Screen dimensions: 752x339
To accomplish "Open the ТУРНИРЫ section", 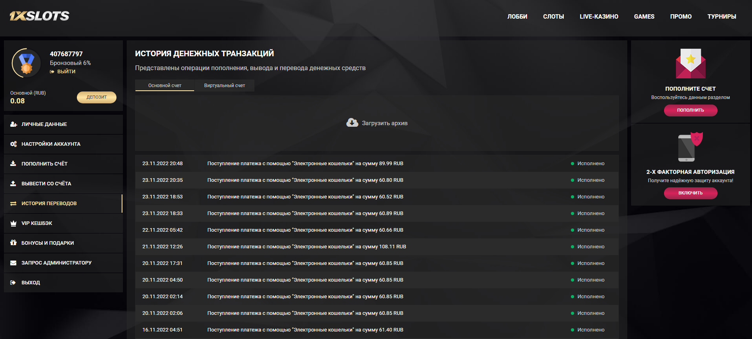I will pyautogui.click(x=721, y=17).
